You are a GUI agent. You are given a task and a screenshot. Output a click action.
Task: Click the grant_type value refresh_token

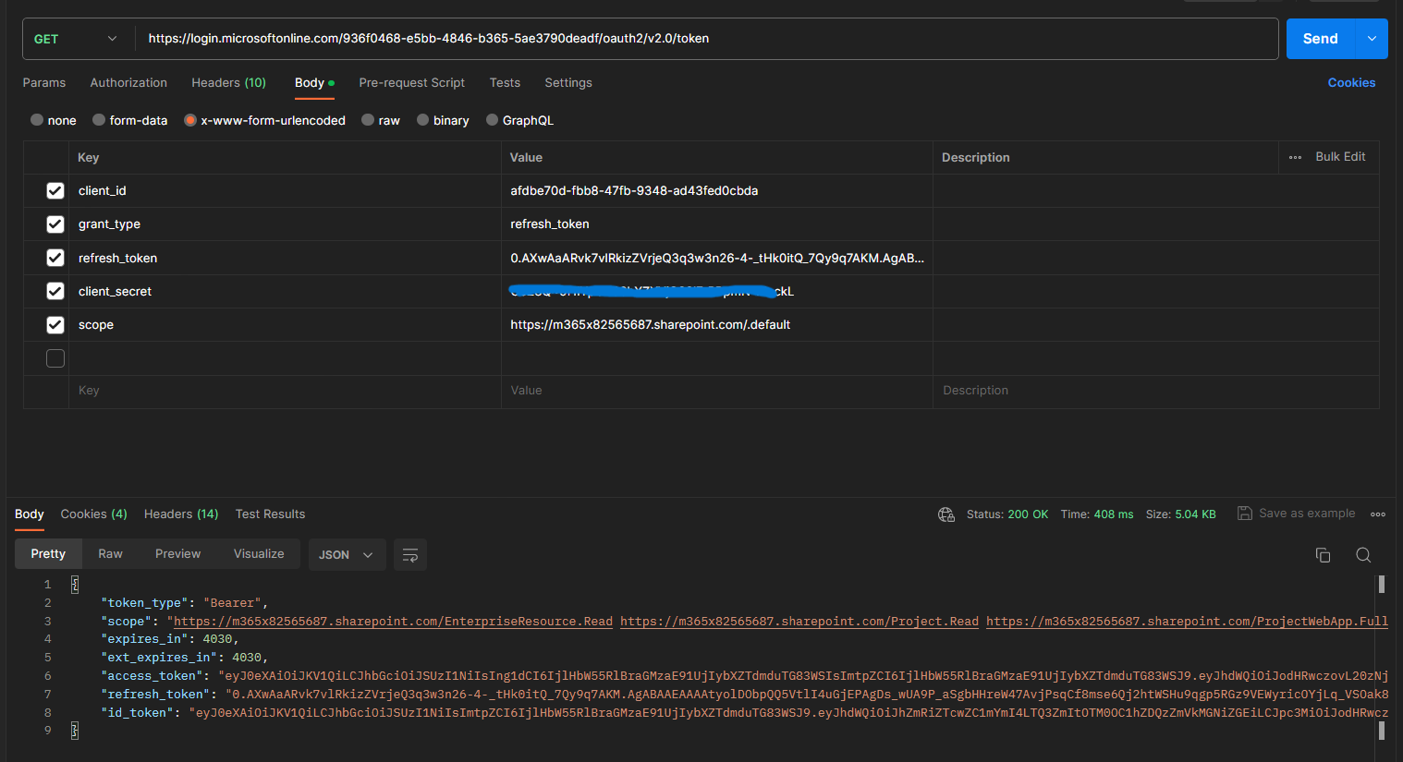(550, 224)
